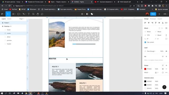Open the distribute spacing dropdown
Viewport: 169px width, 95px height.
click(x=166, y=23)
